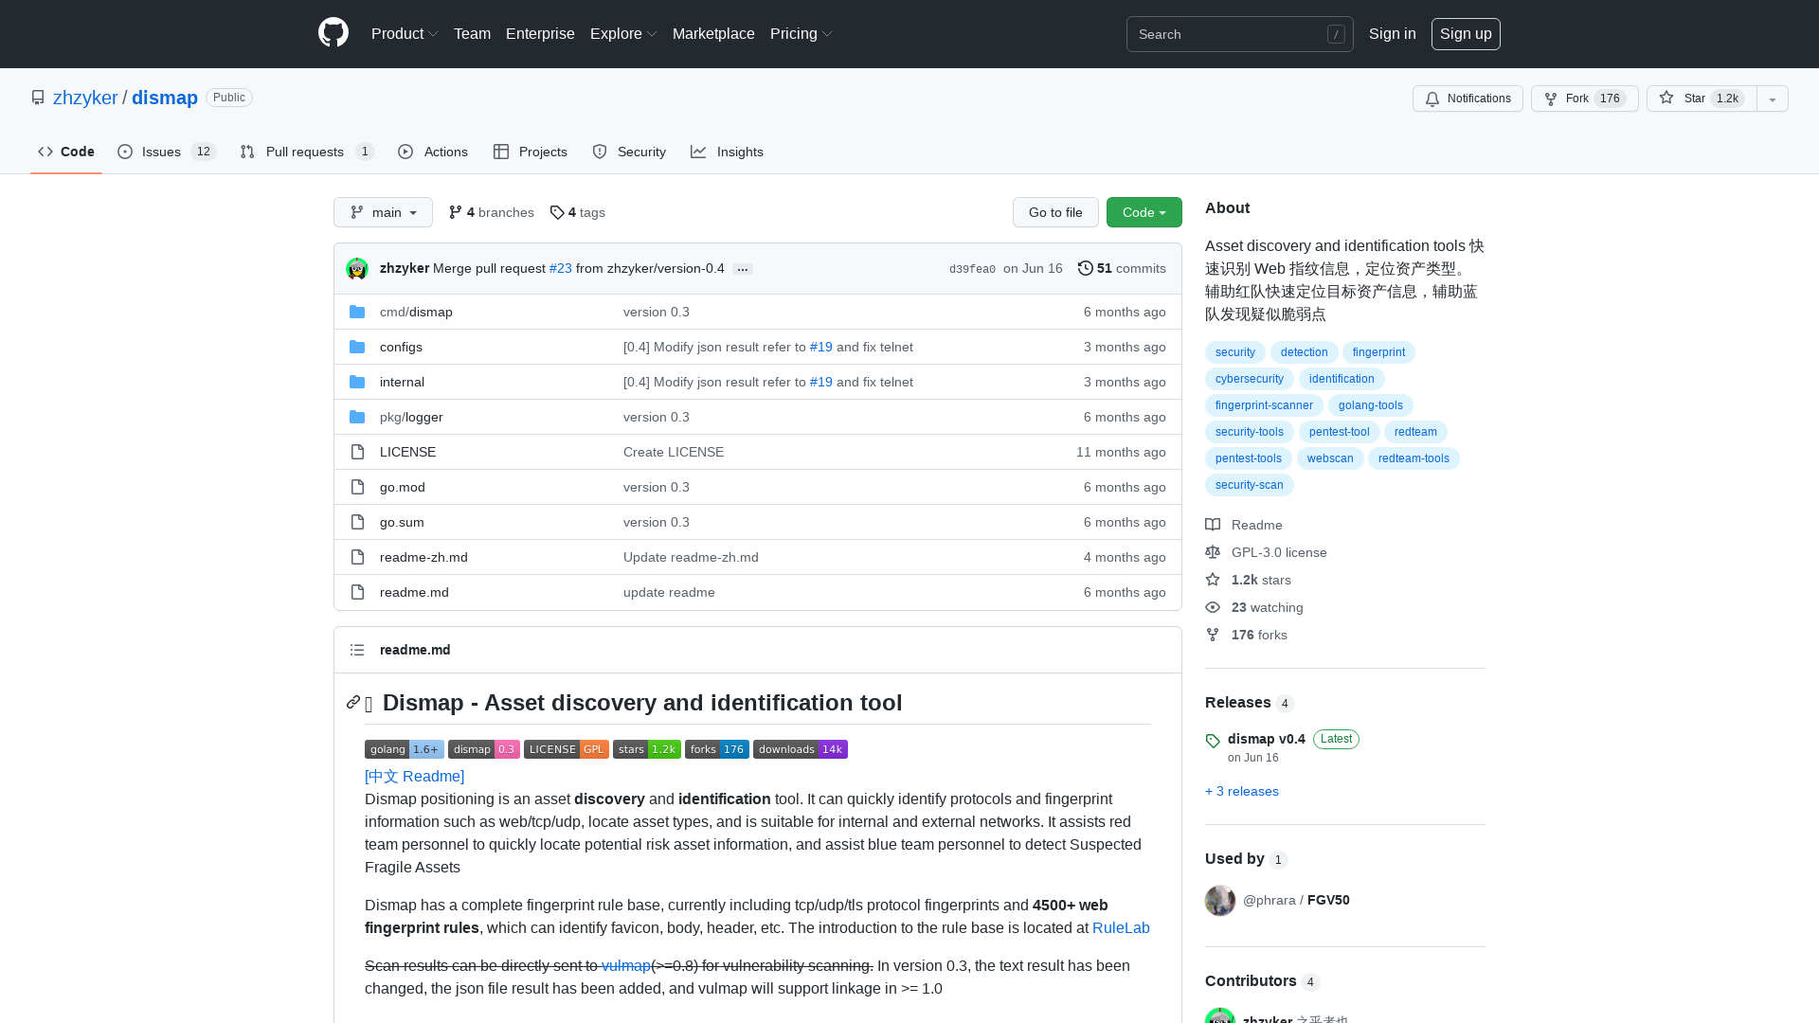Click the release tag icon beside dismap v0.4
Screen dimensions: 1819x1023
(1213, 741)
